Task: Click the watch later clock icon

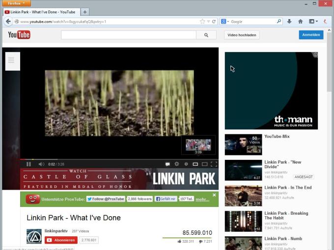Action: (186, 164)
